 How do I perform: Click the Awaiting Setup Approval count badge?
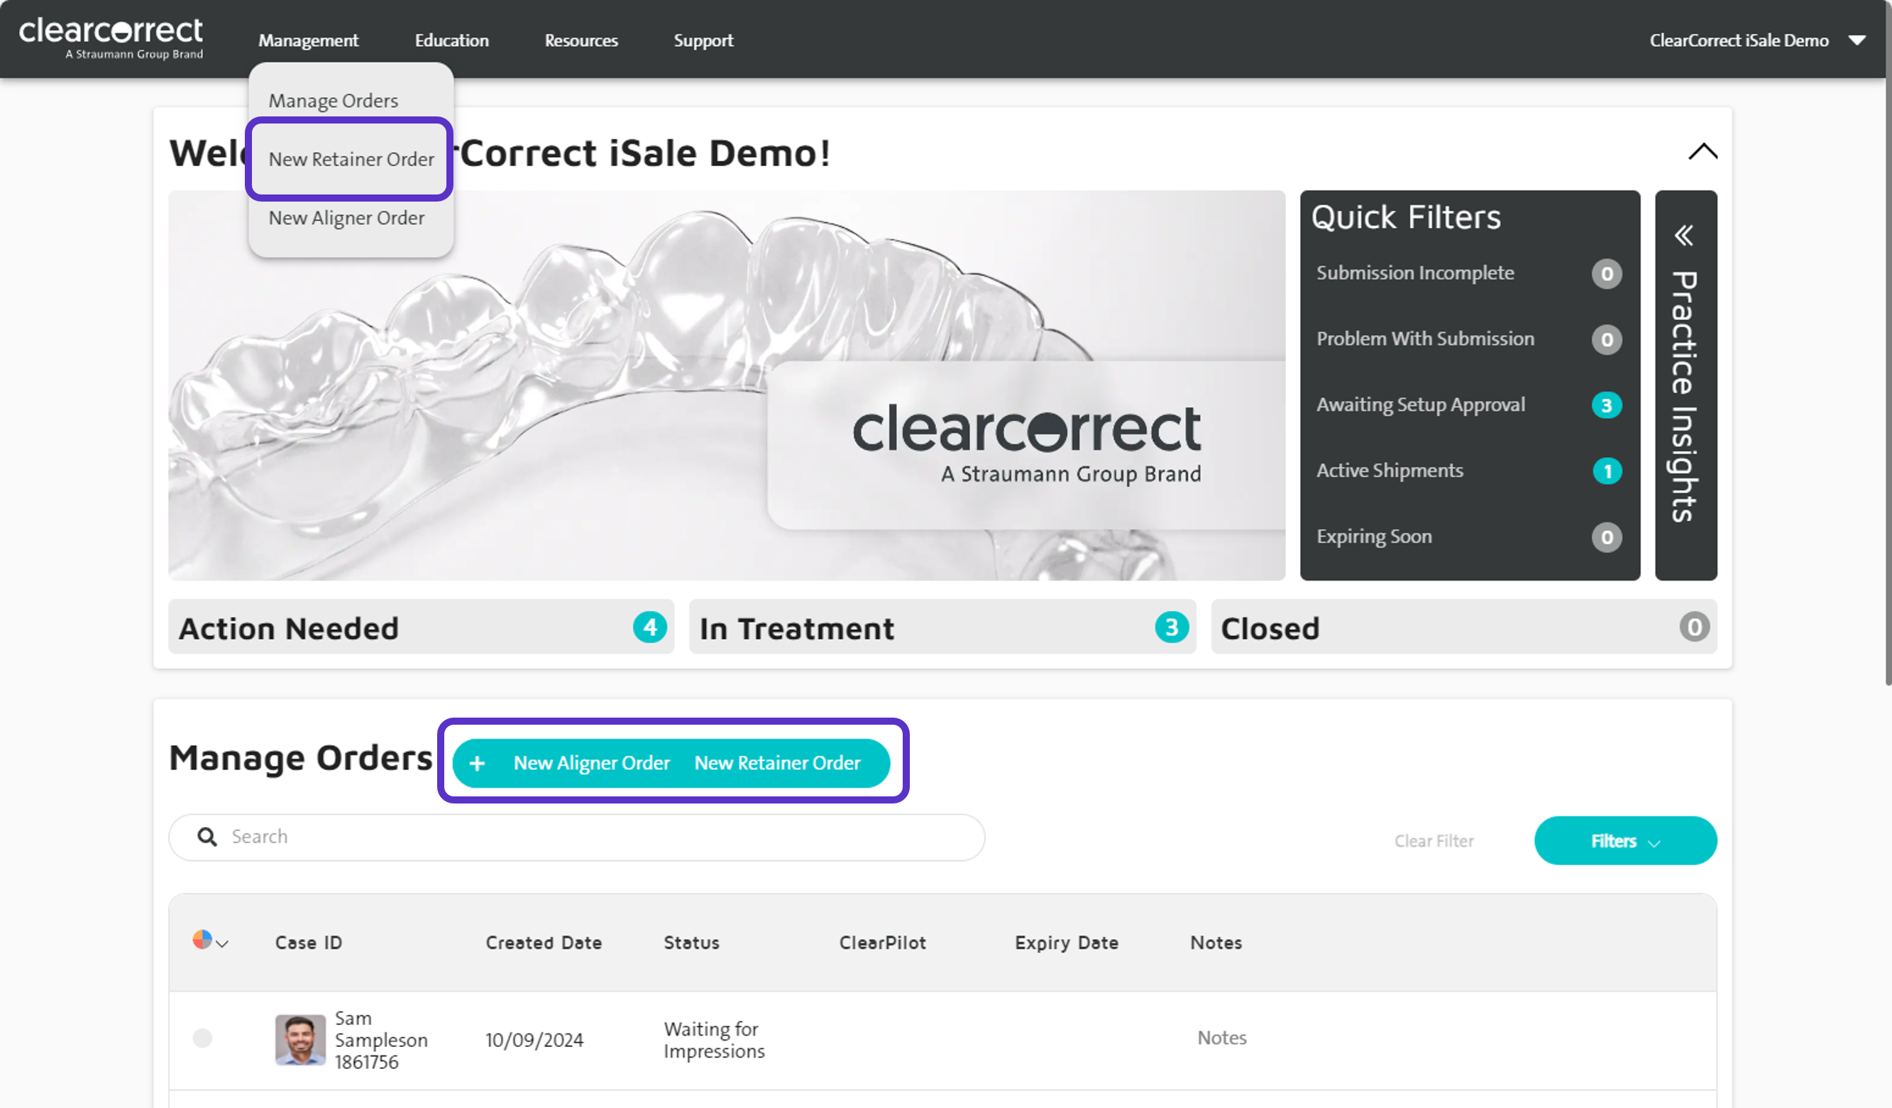tap(1606, 405)
